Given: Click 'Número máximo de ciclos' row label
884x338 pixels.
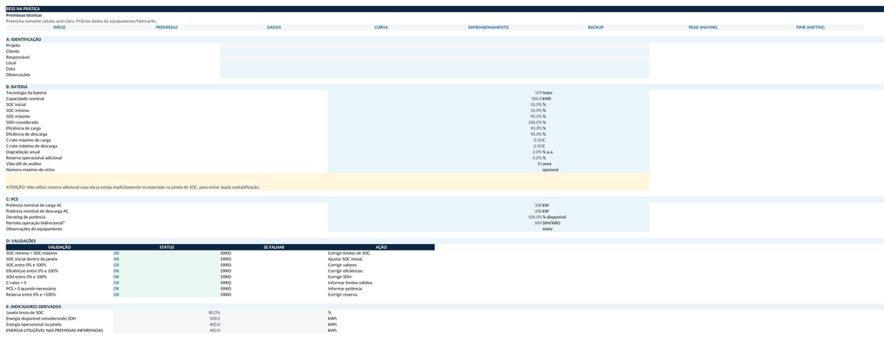Looking at the screenshot, I should pos(31,170).
